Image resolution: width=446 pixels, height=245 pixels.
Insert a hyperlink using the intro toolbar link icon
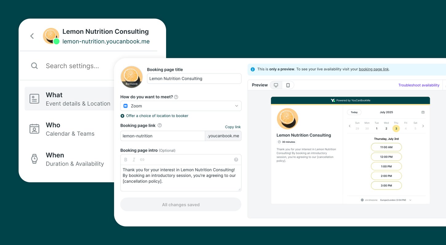[142, 159]
